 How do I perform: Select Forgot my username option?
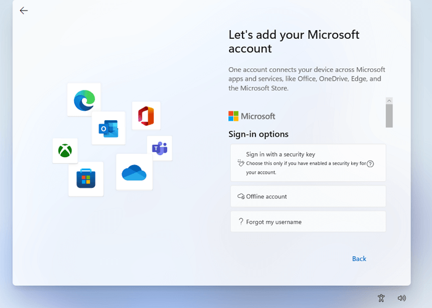click(x=308, y=222)
